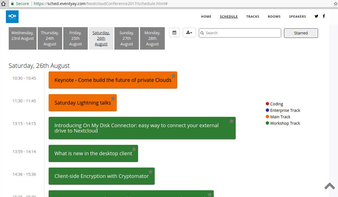Select Wednesday, 23rd August tab
Screen dimensions: 338x197
(x=23, y=38)
